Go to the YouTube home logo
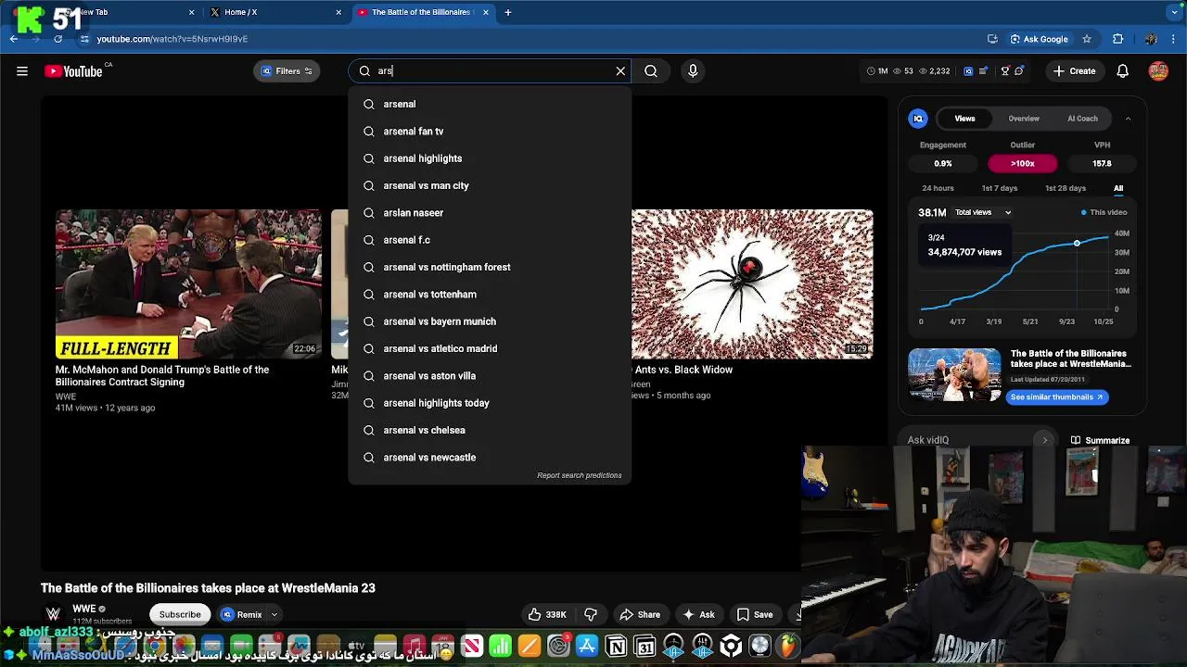The height and width of the screenshot is (667, 1187). [x=73, y=71]
